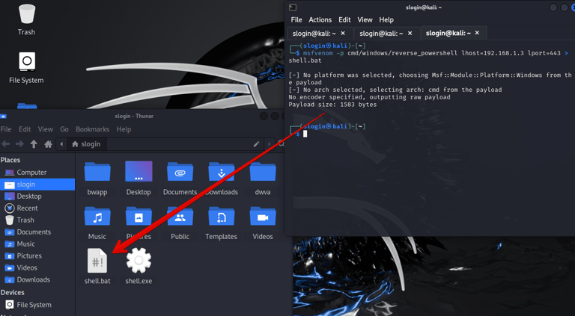
Task: Go back in Thunar toolbar
Action: click(x=5, y=144)
